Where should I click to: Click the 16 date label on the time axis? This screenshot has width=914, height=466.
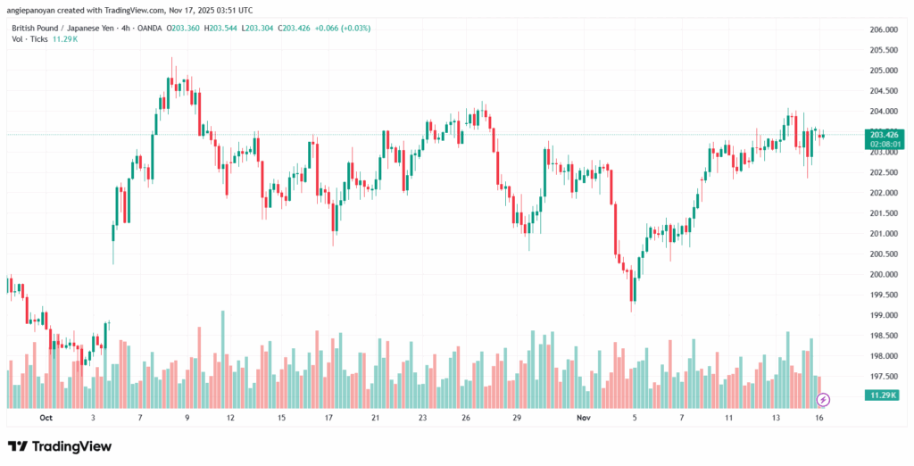point(819,417)
